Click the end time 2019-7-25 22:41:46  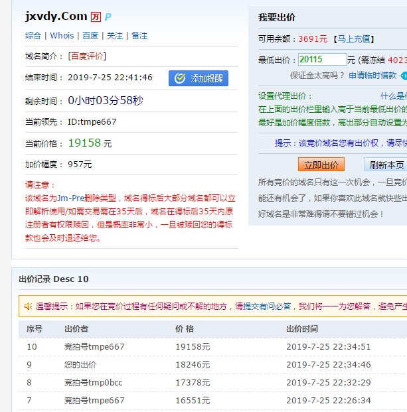110,78
